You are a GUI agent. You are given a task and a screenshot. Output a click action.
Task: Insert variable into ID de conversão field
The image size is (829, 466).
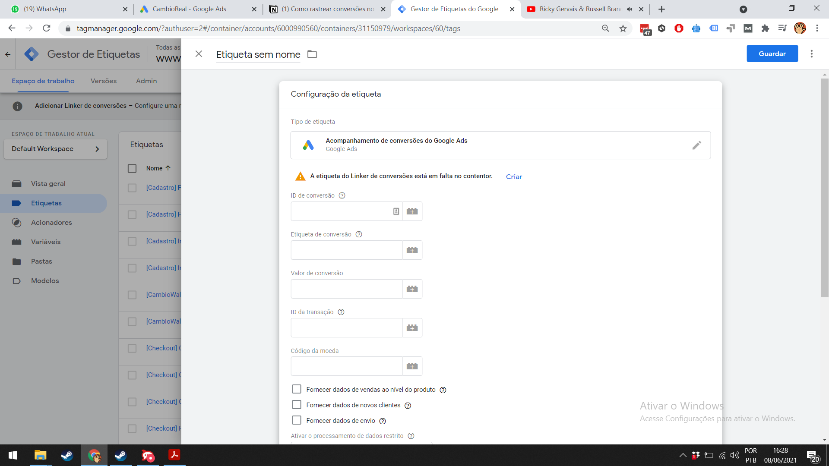412,211
